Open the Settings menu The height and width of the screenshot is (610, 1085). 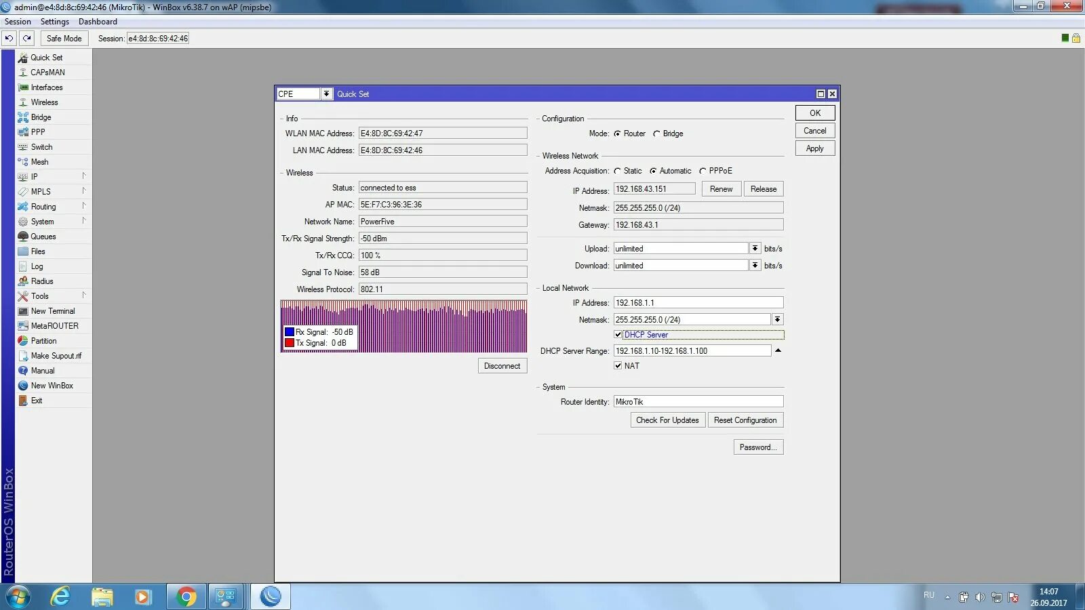(x=55, y=22)
